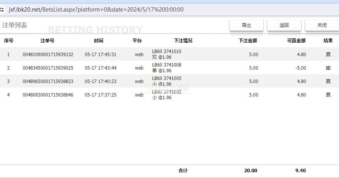Click the 平台 column header
The image size is (339, 178).
point(137,40)
